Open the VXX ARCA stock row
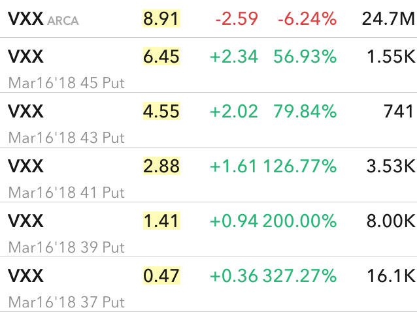This screenshot has width=417, height=312. coord(208,18)
